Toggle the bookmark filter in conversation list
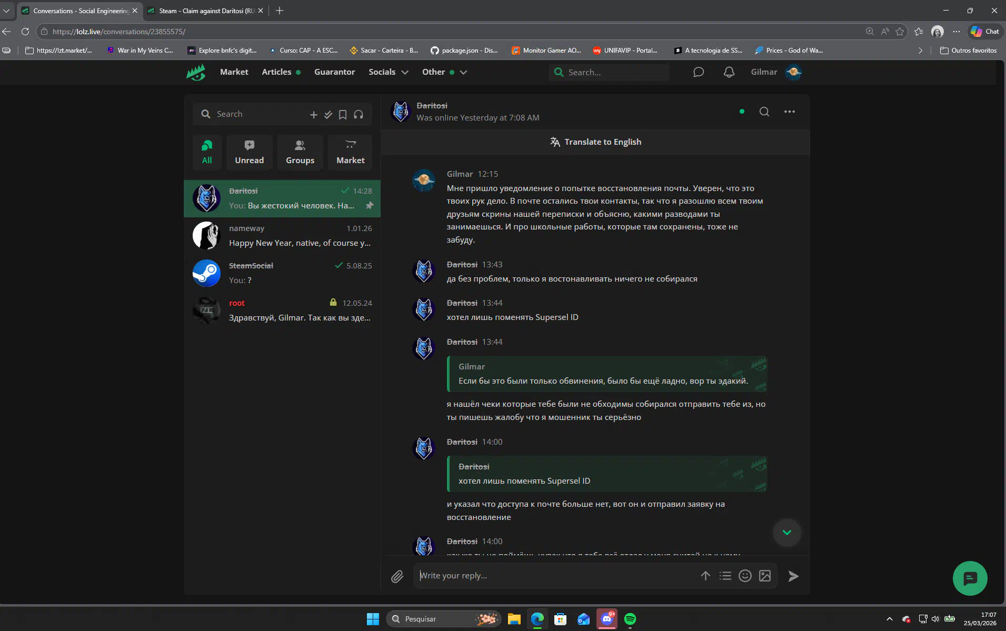The height and width of the screenshot is (631, 1006). 343,114
